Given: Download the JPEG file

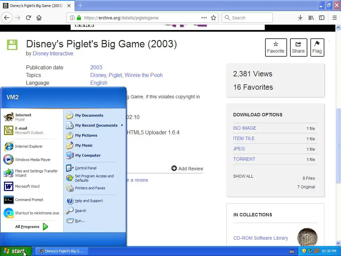Looking at the screenshot, I should [x=239, y=149].
